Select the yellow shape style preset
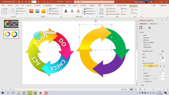The height and width of the screenshot is (95, 169). tap(44, 11)
